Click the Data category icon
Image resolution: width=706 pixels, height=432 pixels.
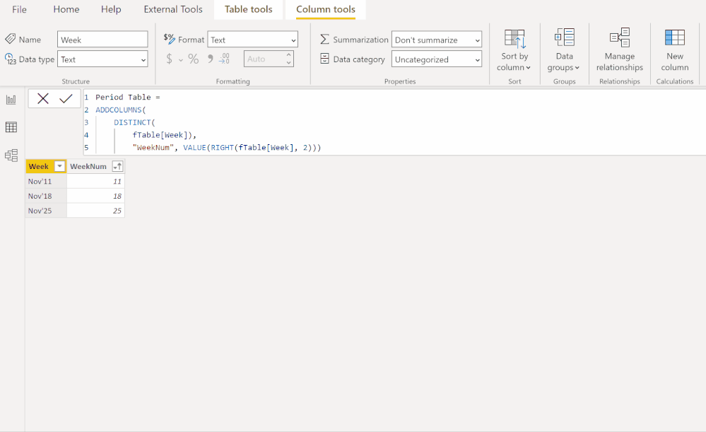pyautogui.click(x=324, y=59)
